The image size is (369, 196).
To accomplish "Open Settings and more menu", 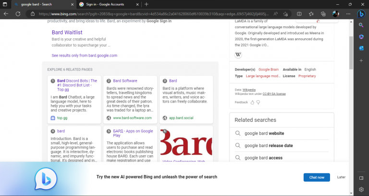I will (348, 14).
